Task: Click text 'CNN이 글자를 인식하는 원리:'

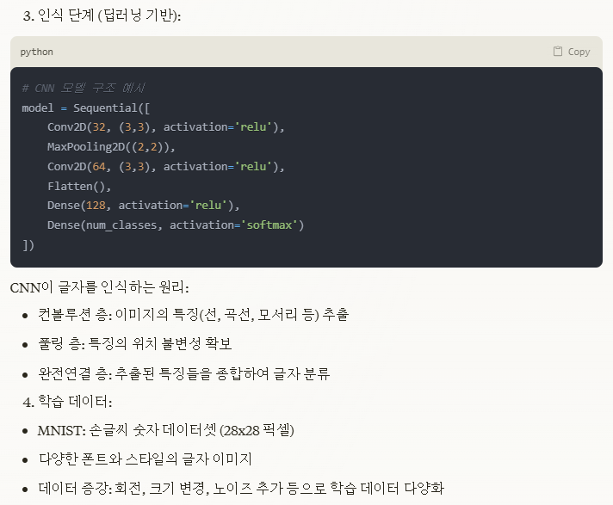Action: [x=99, y=288]
